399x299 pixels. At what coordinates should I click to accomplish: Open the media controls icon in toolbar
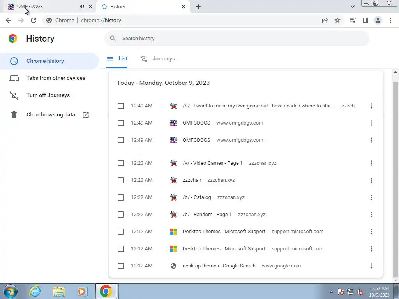click(353, 20)
